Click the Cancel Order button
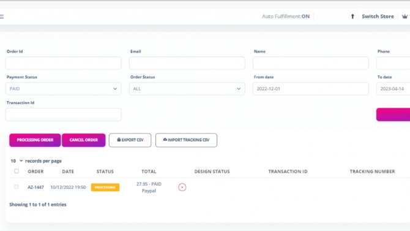The image size is (410, 231). [x=84, y=140]
